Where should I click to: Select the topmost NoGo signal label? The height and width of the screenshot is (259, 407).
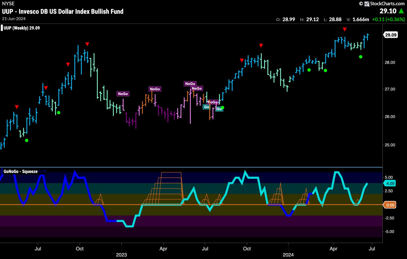coord(190,84)
